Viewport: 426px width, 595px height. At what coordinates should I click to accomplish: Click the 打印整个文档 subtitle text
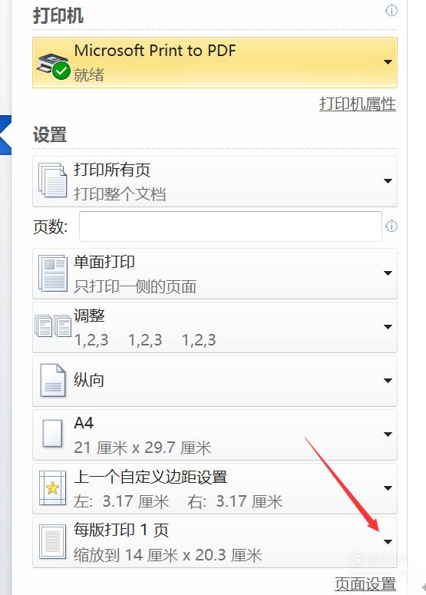point(120,194)
